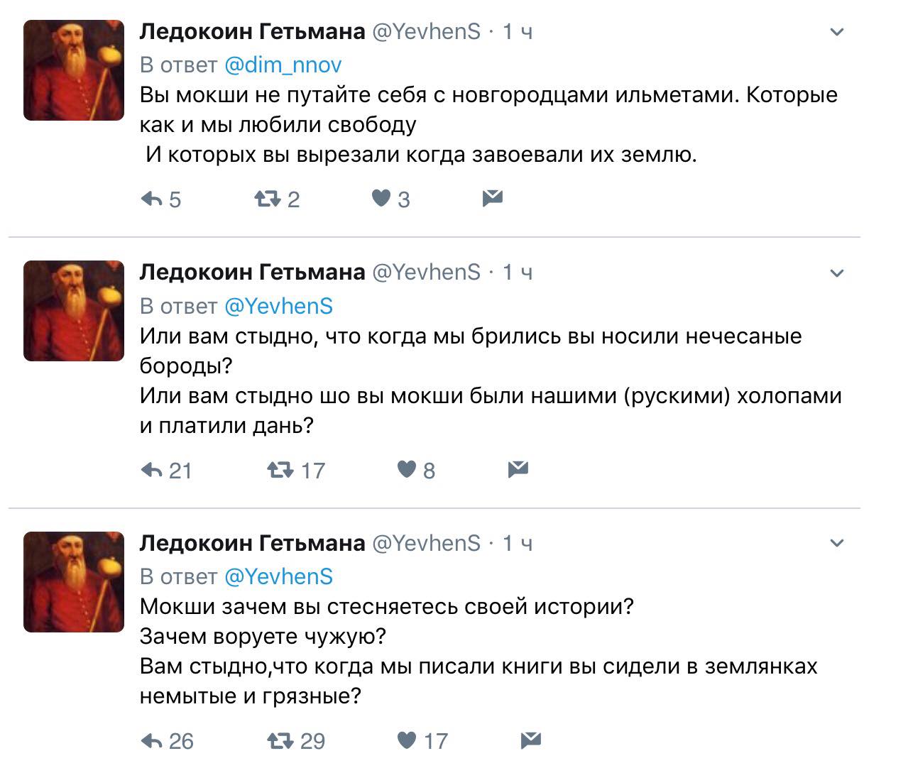This screenshot has height=768, width=908.
Task: Reply to the tweet with 21 replies
Action: (152, 470)
